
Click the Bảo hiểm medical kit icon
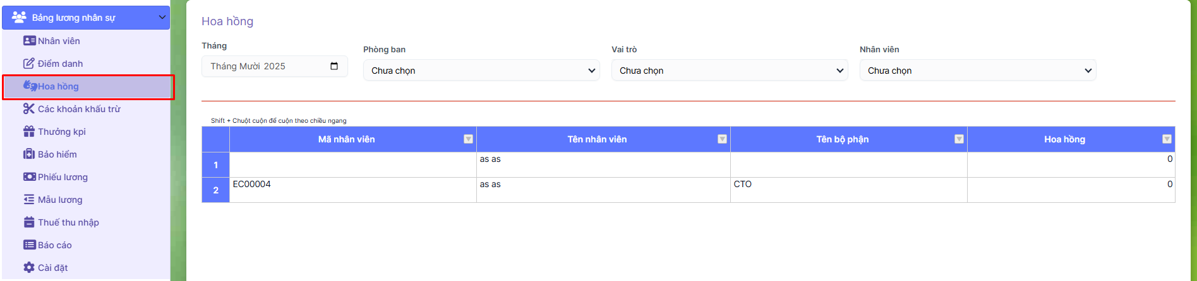(29, 154)
